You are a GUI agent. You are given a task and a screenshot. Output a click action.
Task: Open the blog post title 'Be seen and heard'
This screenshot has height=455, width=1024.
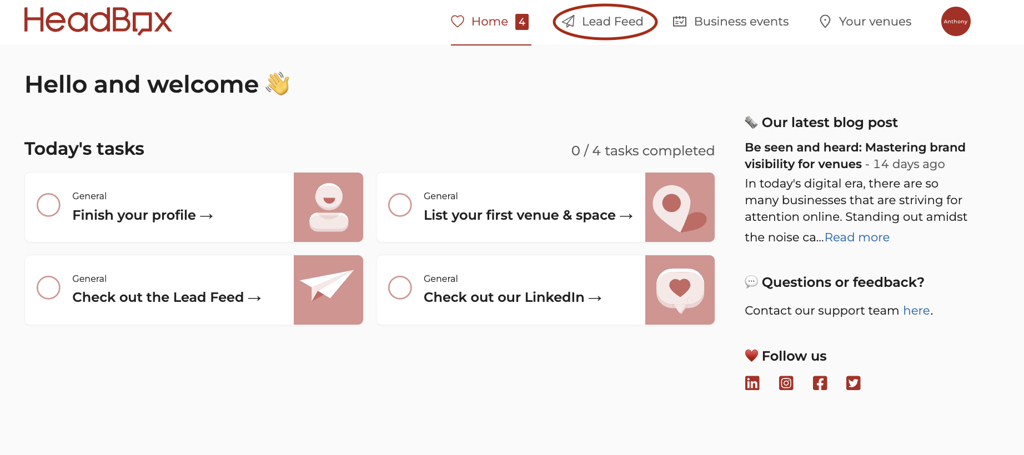pyautogui.click(x=855, y=155)
